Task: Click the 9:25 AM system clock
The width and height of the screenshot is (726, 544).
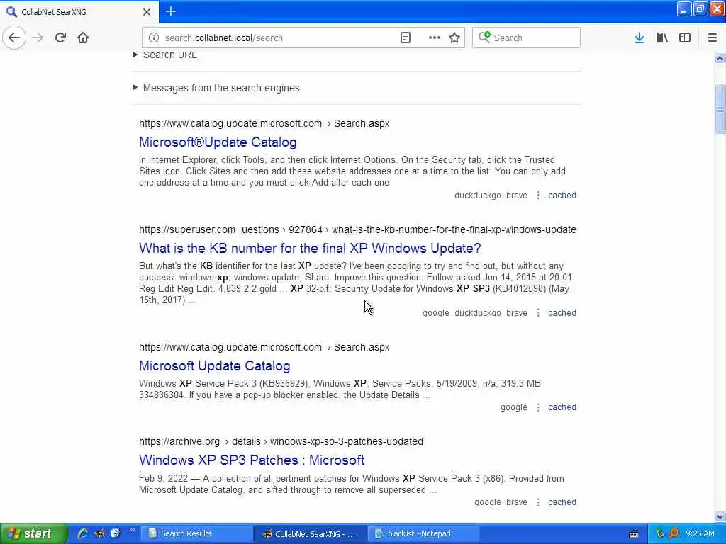Action: (700, 533)
